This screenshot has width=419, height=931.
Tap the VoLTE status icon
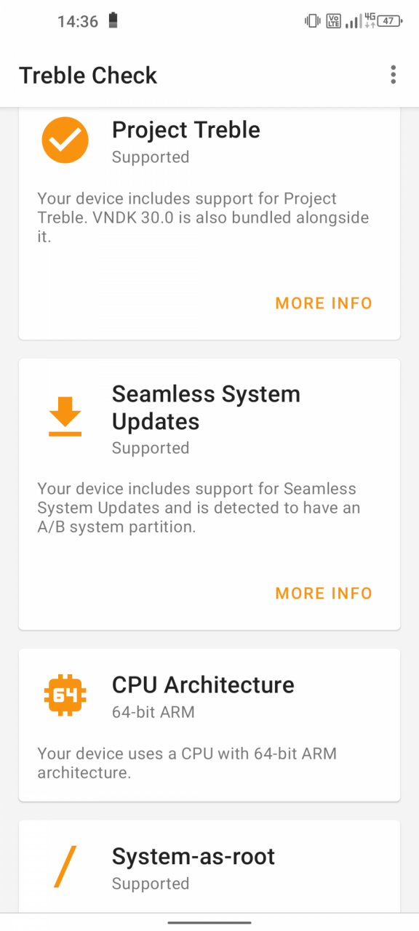click(334, 21)
